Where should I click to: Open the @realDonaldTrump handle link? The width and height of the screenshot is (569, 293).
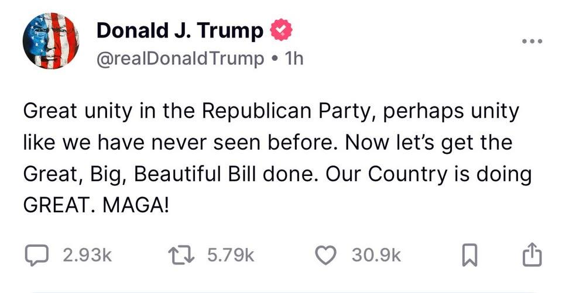pos(180,58)
